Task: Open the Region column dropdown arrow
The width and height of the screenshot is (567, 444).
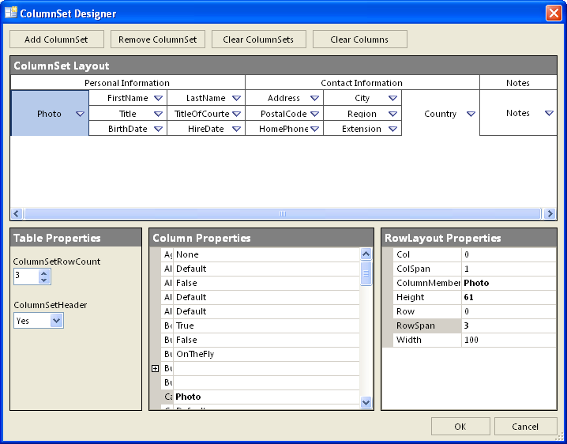Action: pos(392,114)
